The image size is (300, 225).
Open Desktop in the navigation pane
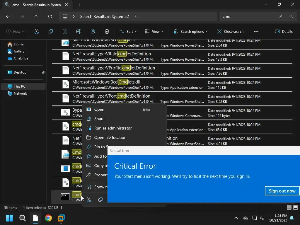point(20,72)
